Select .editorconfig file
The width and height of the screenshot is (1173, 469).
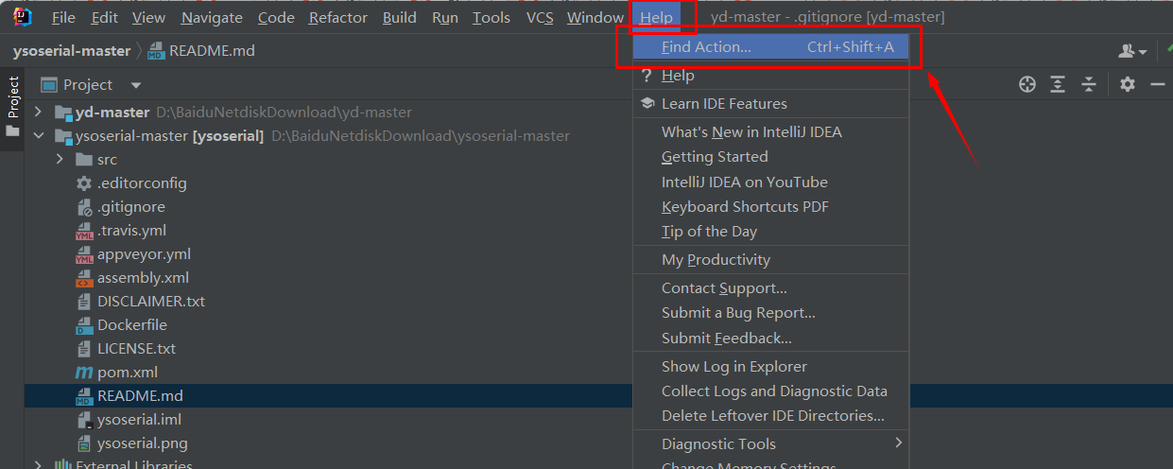(x=142, y=183)
